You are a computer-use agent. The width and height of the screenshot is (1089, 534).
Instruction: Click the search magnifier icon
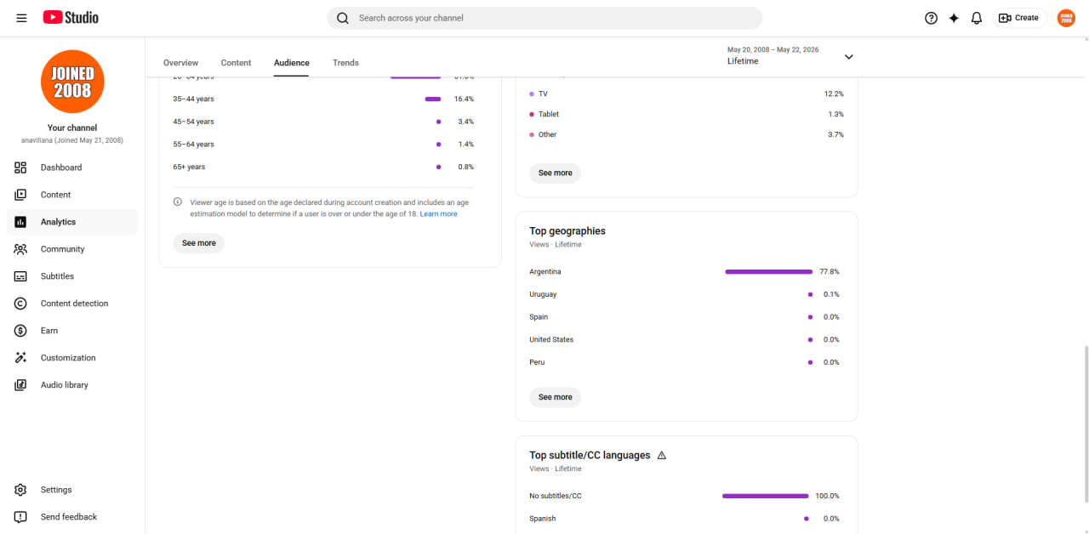click(343, 18)
